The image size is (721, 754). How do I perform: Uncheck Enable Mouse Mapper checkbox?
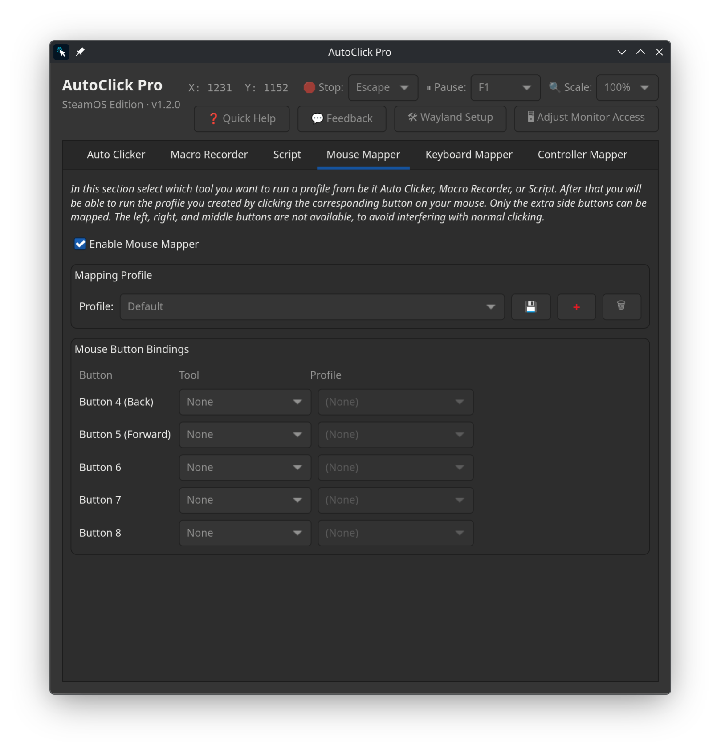80,244
